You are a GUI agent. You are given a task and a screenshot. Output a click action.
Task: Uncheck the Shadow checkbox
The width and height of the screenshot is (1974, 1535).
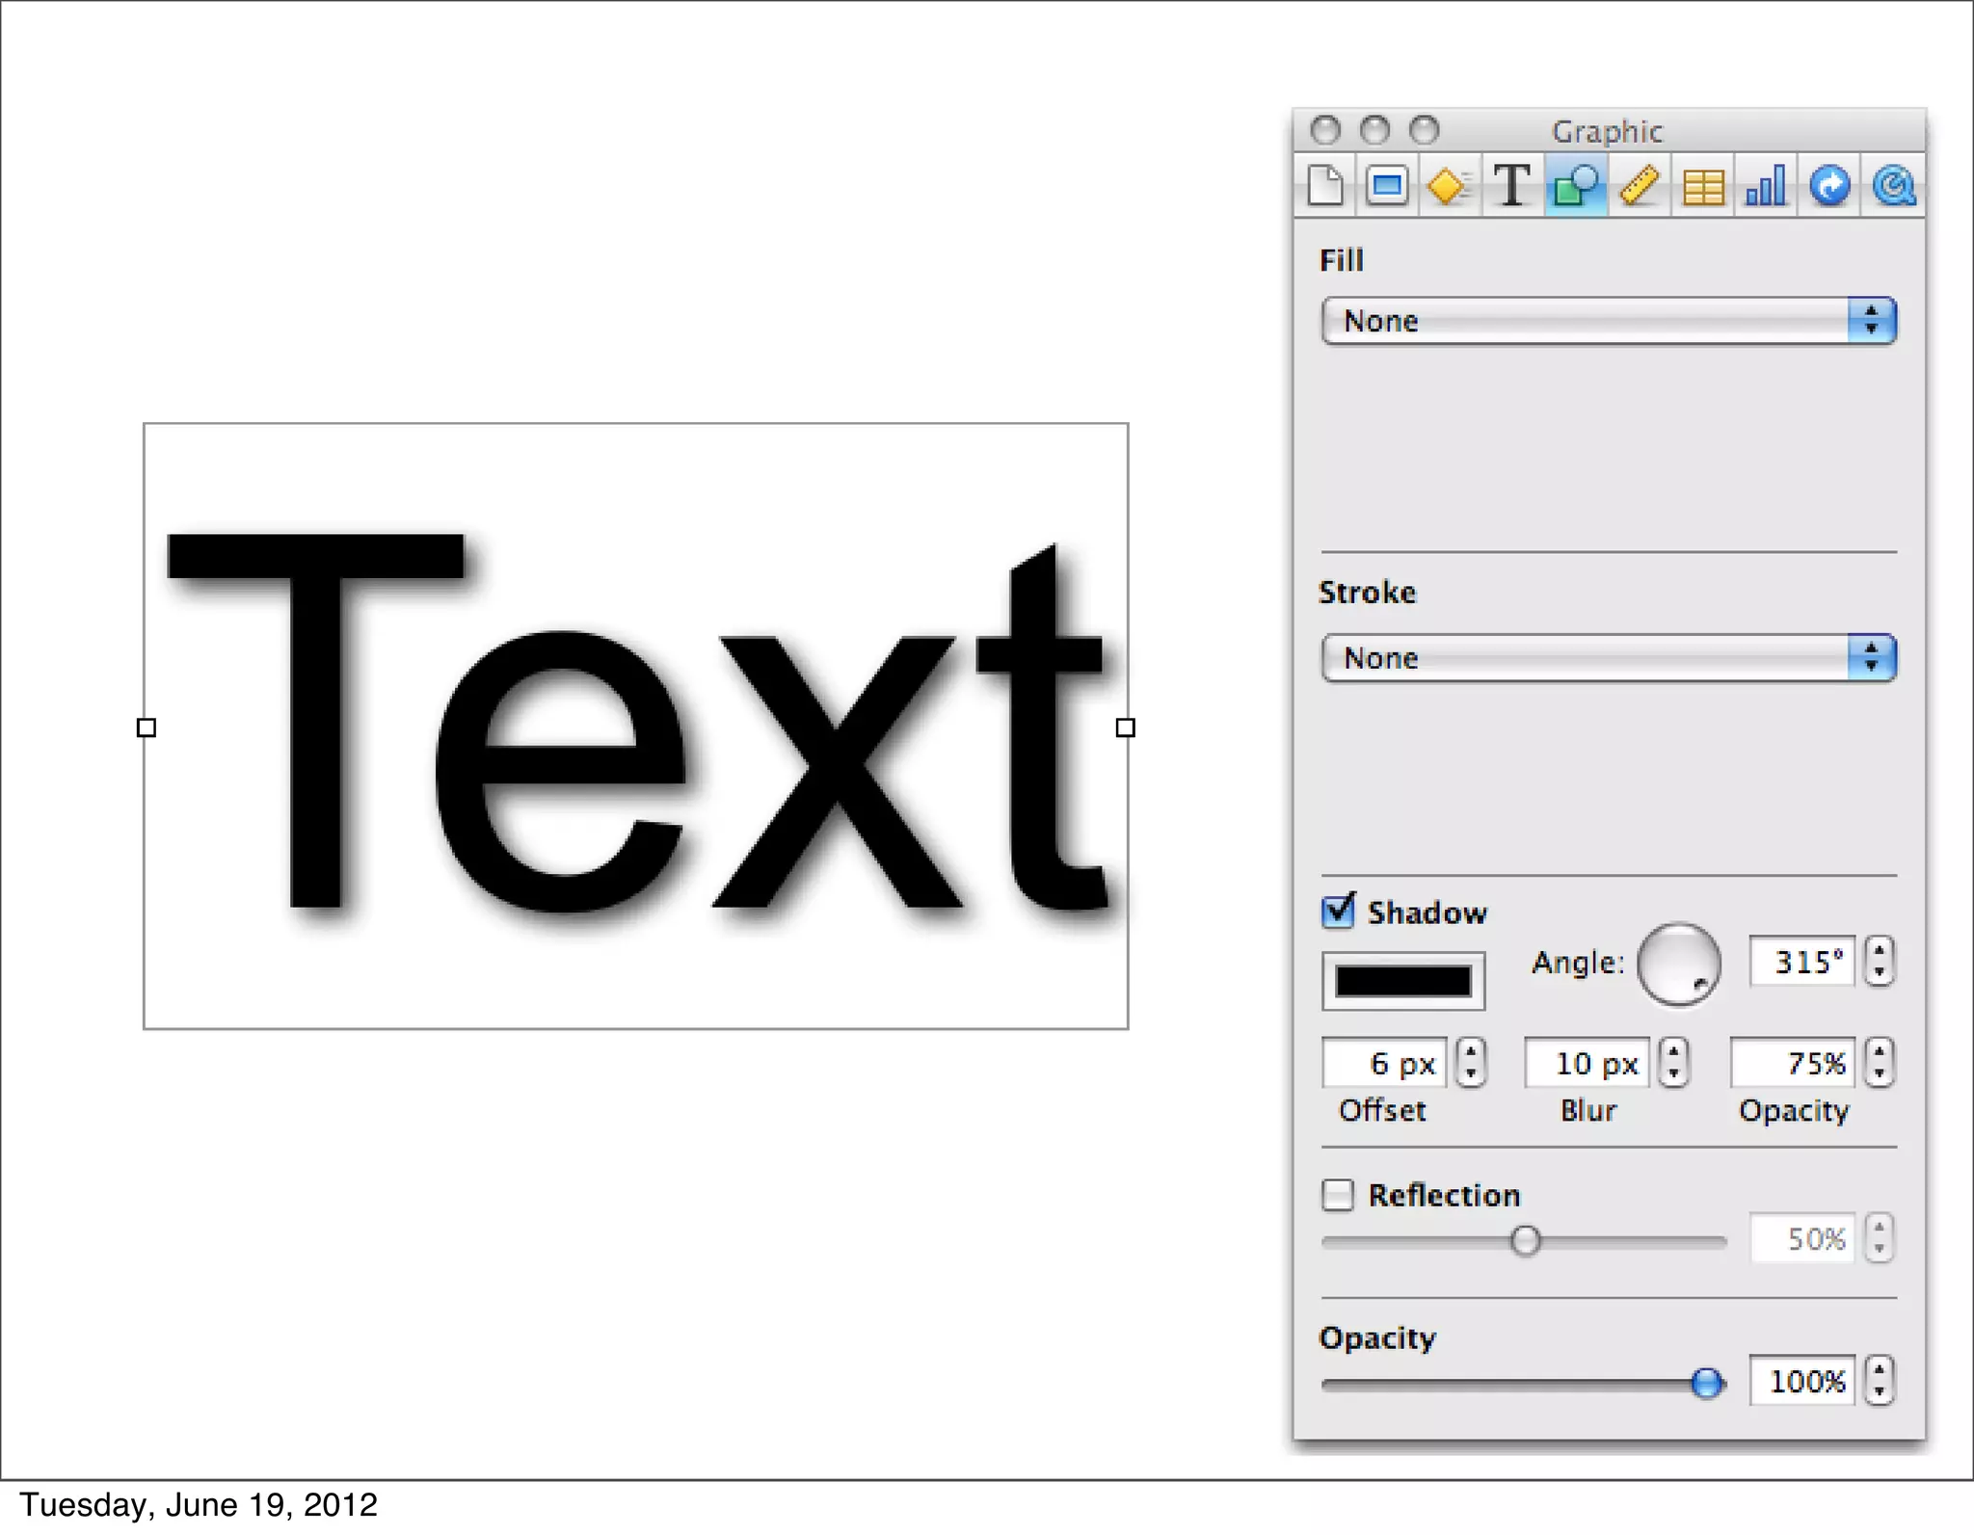(1338, 912)
